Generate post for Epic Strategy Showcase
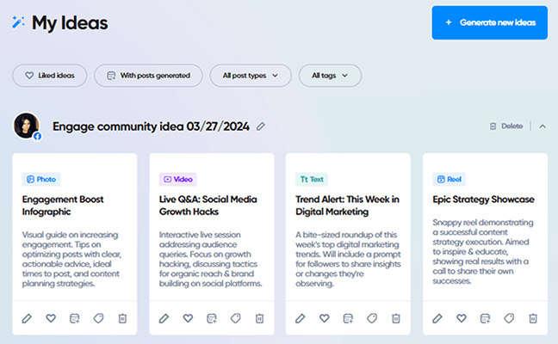This screenshot has height=344, width=558. tap(485, 318)
